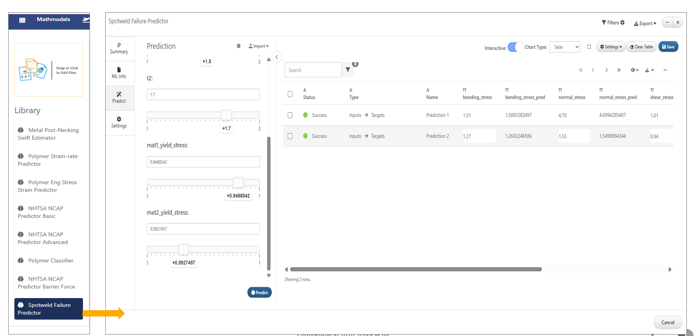Toggle the Interactive switch
This screenshot has height=336, width=698.
(x=515, y=47)
